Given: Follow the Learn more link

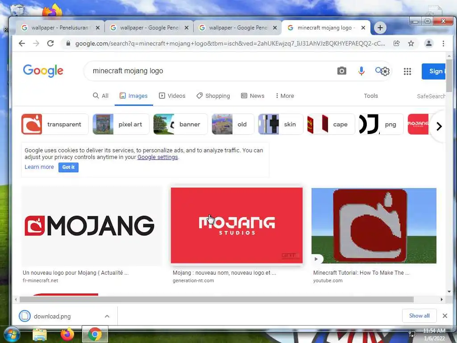Looking at the screenshot, I should 39,167.
